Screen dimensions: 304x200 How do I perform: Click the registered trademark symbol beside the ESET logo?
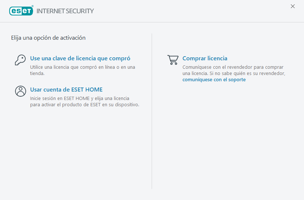click(33, 7)
